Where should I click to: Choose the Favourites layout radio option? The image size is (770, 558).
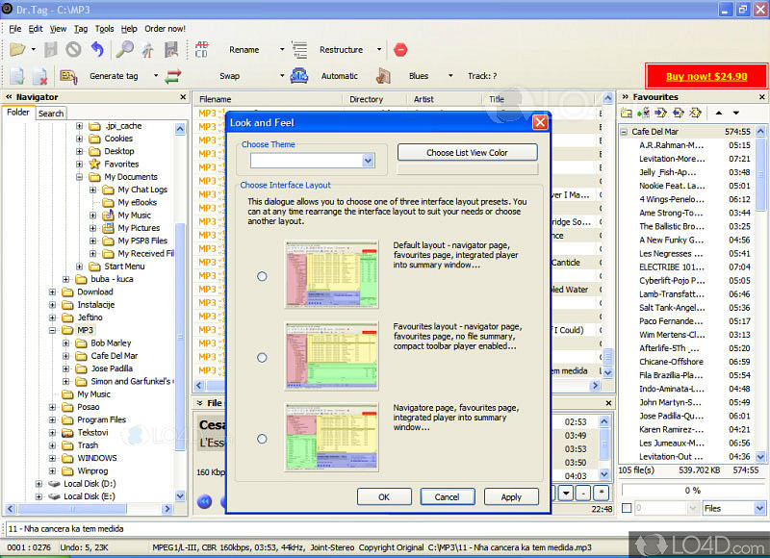tap(262, 358)
